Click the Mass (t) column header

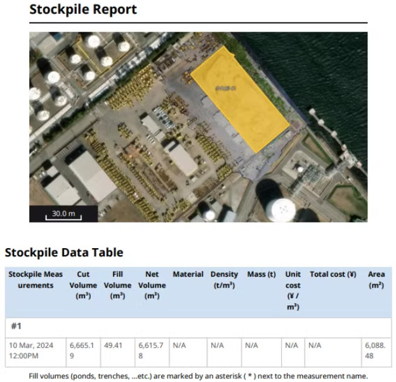pos(261,275)
